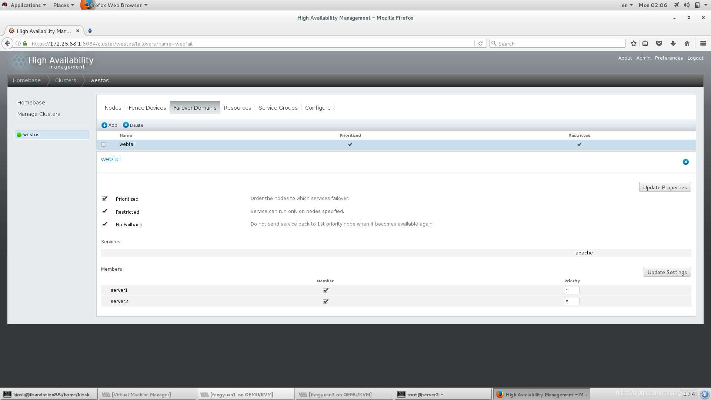Reload the page with refresh icon
This screenshot has width=711, height=400.
coord(480,43)
